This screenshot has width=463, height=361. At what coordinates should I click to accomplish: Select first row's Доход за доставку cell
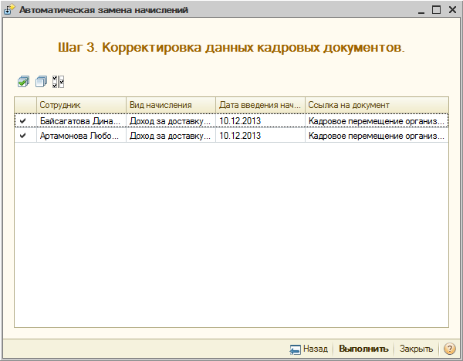171,120
